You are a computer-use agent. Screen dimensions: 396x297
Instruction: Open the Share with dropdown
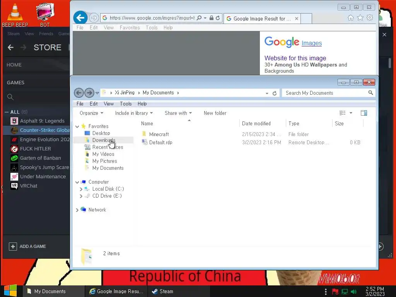point(178,113)
